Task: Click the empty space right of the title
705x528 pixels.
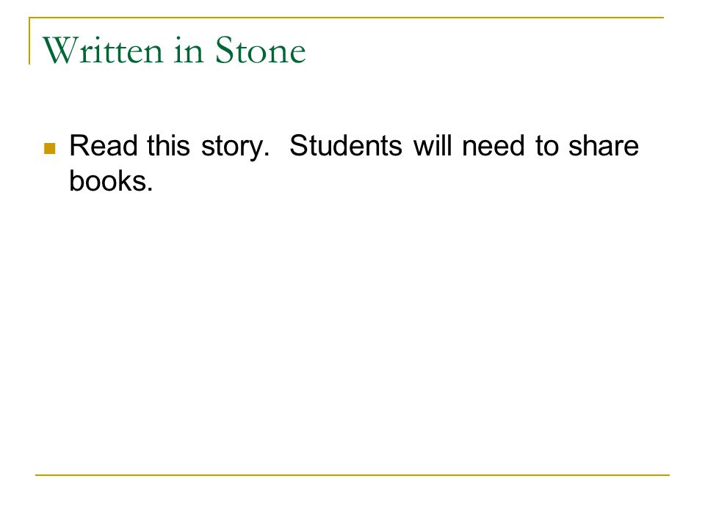Action: click(485, 49)
